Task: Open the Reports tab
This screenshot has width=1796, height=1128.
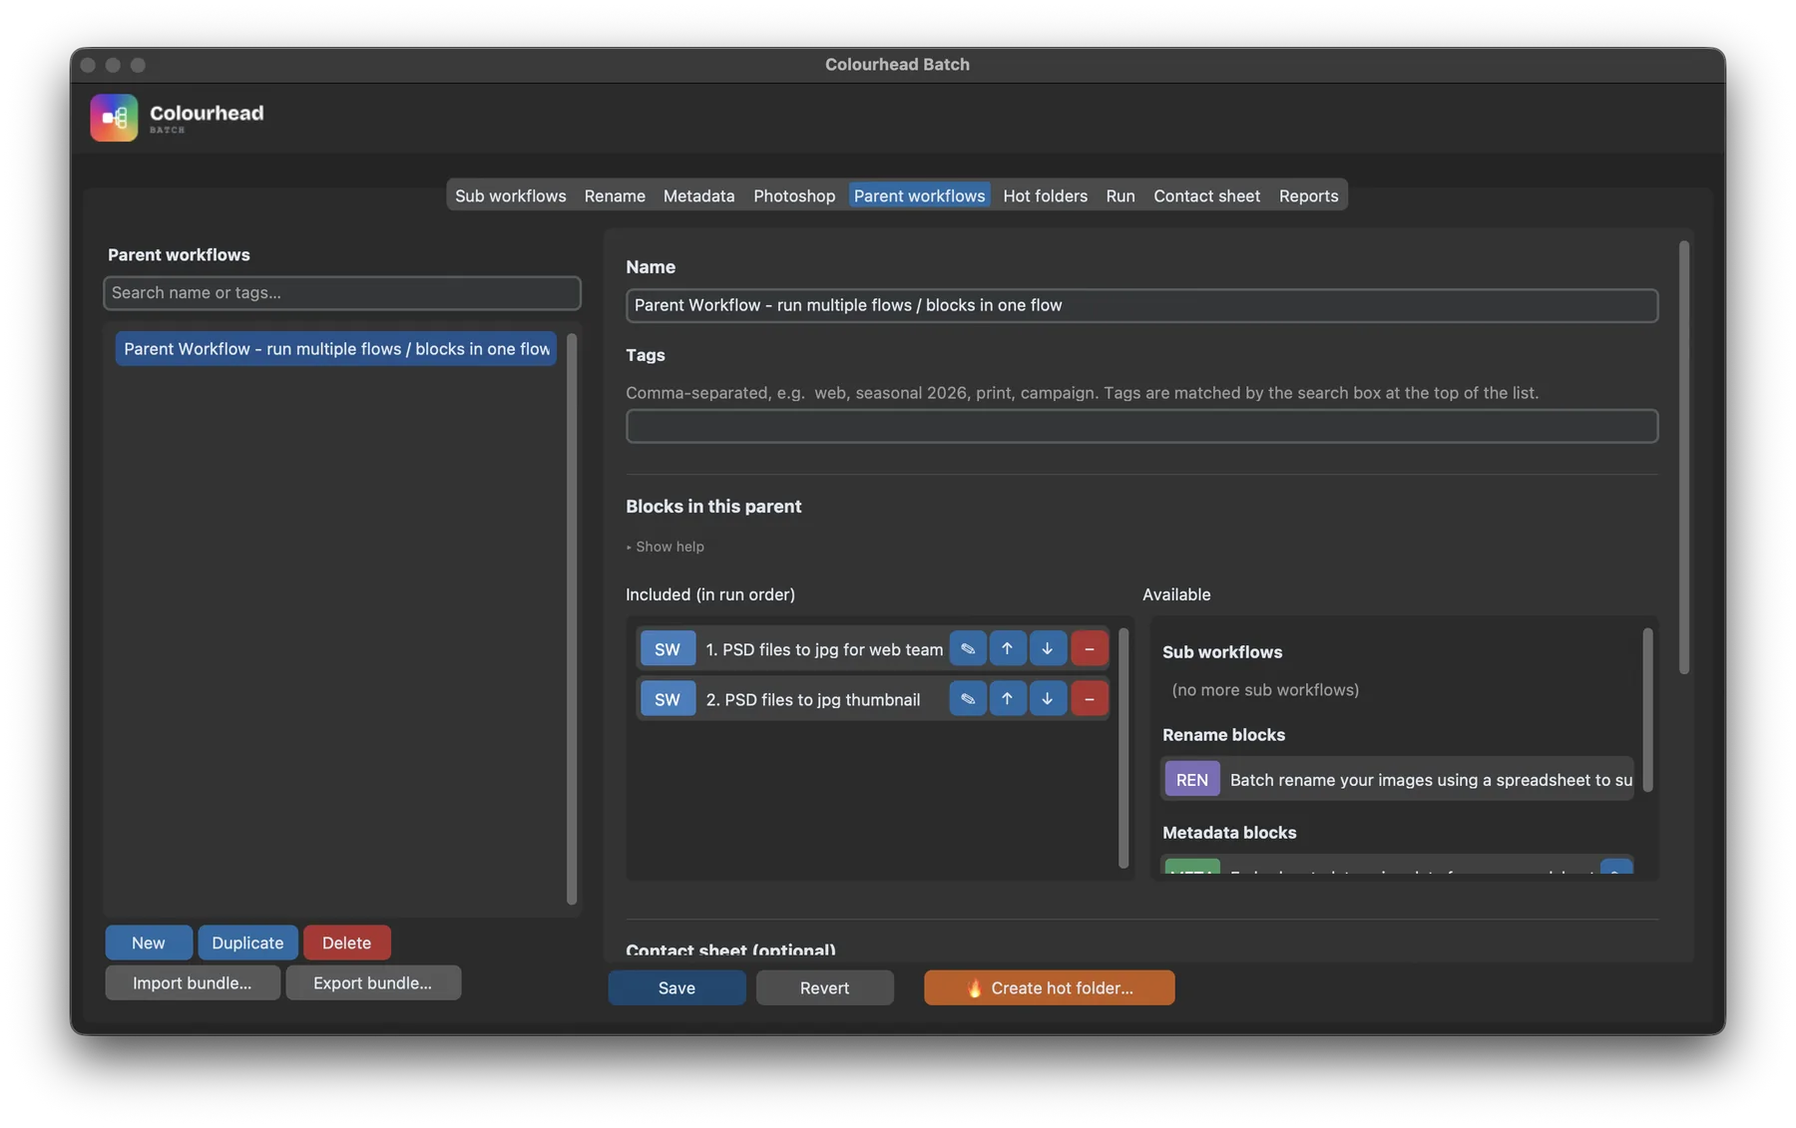Action: 1308,195
